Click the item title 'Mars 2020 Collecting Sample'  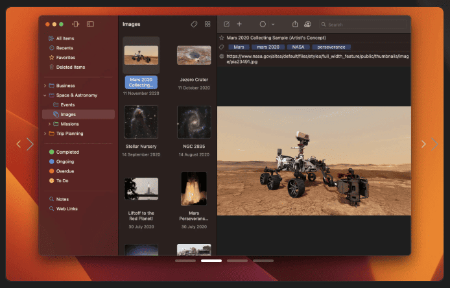coord(276,38)
